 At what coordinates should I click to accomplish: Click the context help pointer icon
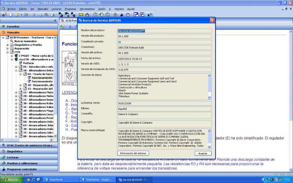150,15
